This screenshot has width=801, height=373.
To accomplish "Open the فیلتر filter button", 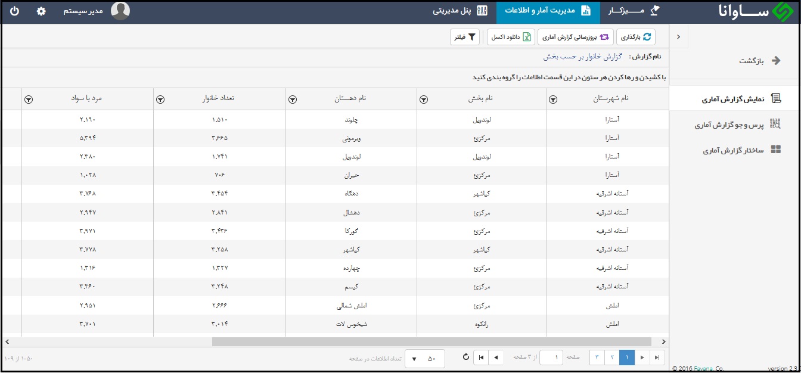I will (465, 37).
